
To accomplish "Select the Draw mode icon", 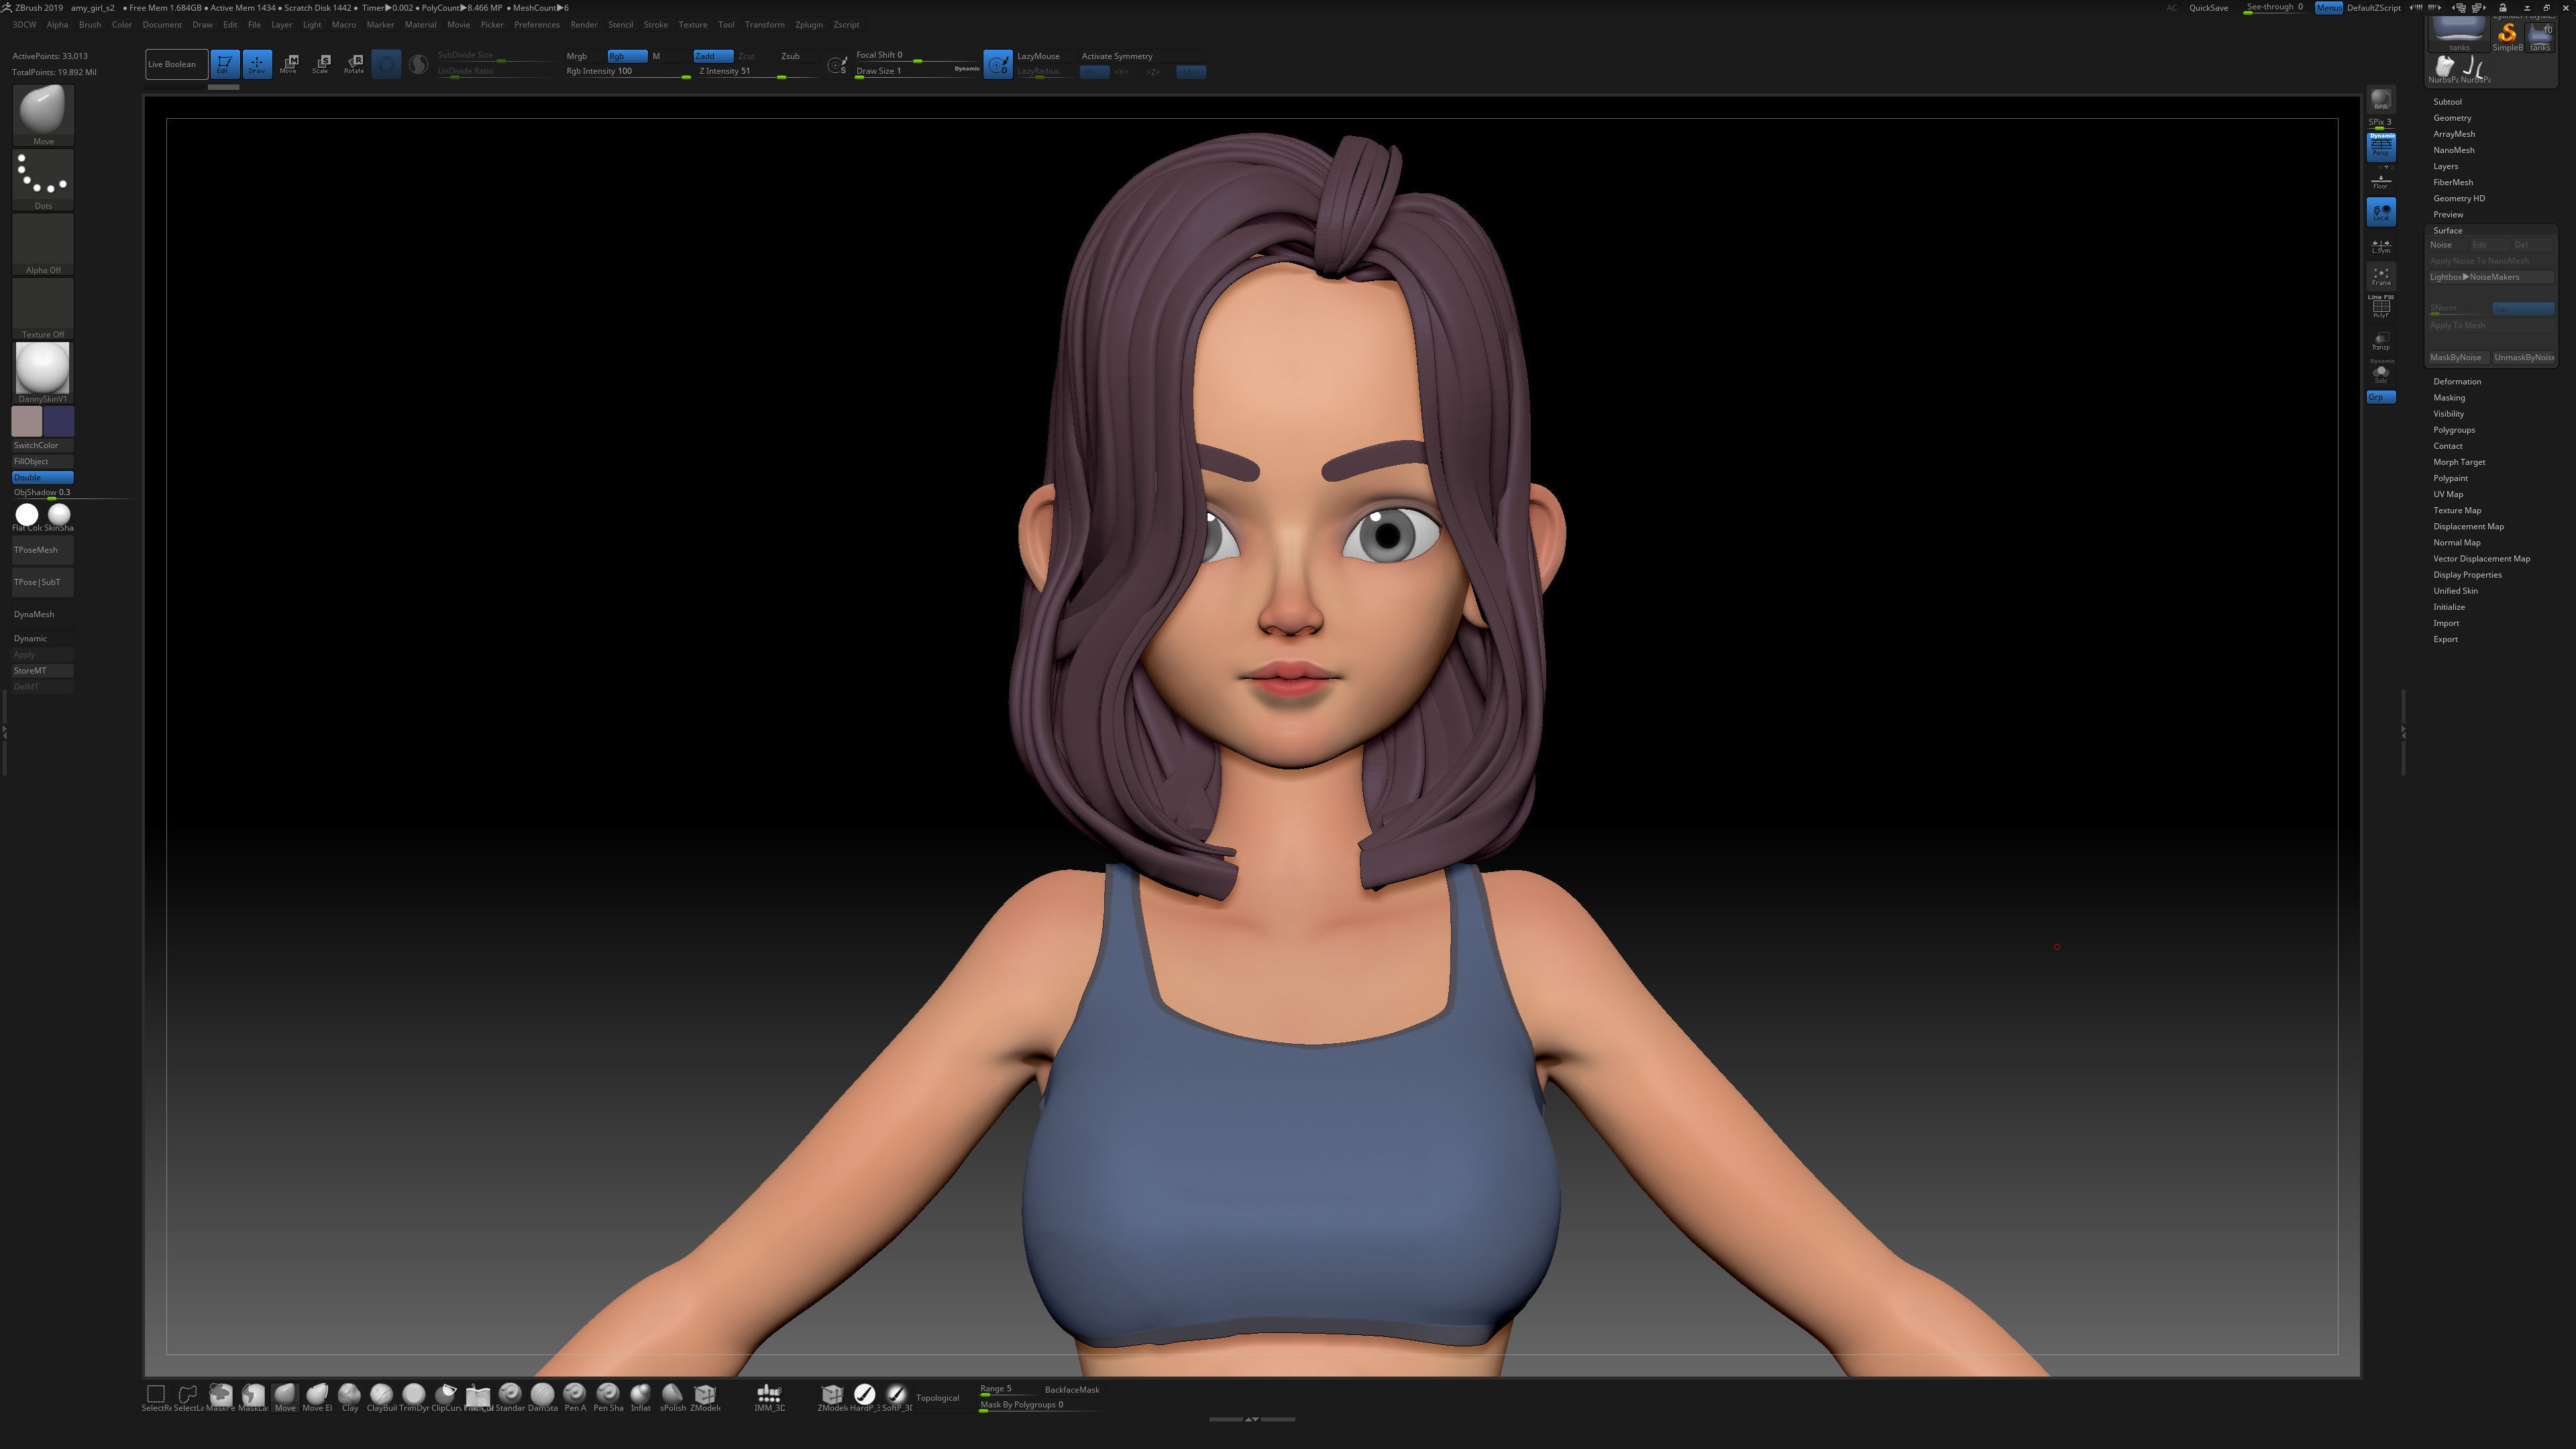I will coord(257,64).
